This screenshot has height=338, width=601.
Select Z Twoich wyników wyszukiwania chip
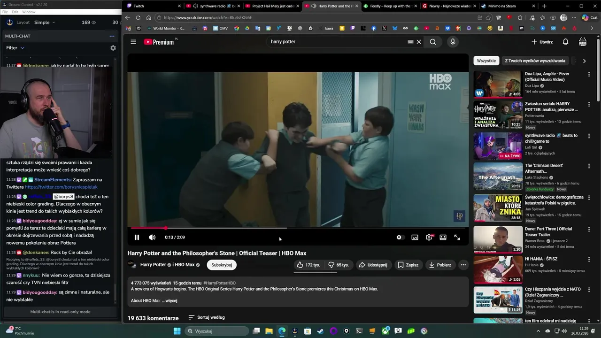point(535,61)
